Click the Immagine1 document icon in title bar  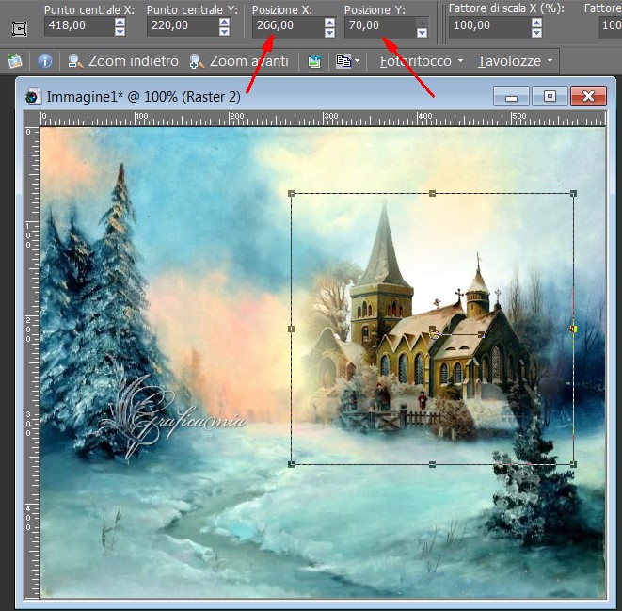[x=33, y=96]
